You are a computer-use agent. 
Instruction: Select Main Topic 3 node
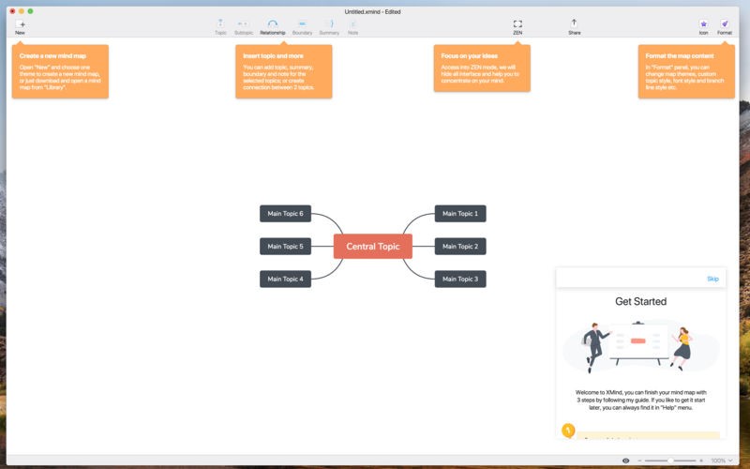(460, 279)
